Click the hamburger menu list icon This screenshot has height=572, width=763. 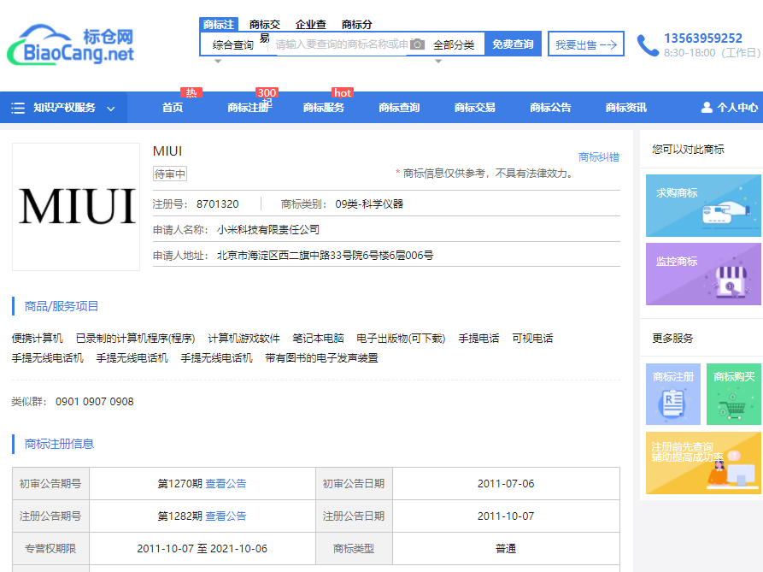click(18, 108)
